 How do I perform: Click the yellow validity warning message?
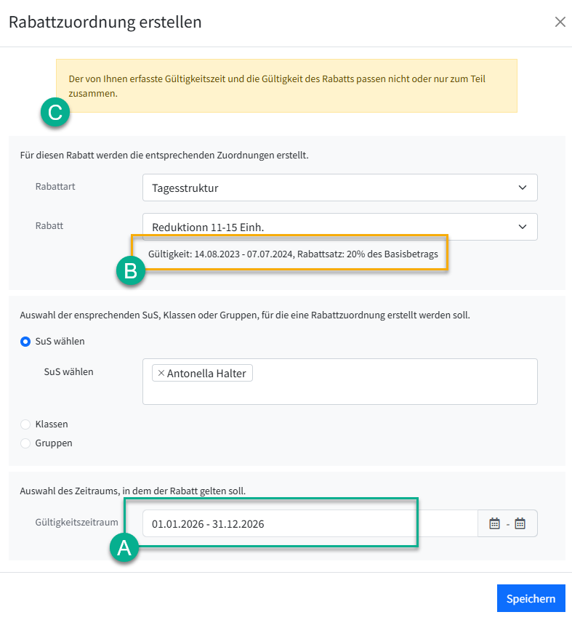[286, 86]
